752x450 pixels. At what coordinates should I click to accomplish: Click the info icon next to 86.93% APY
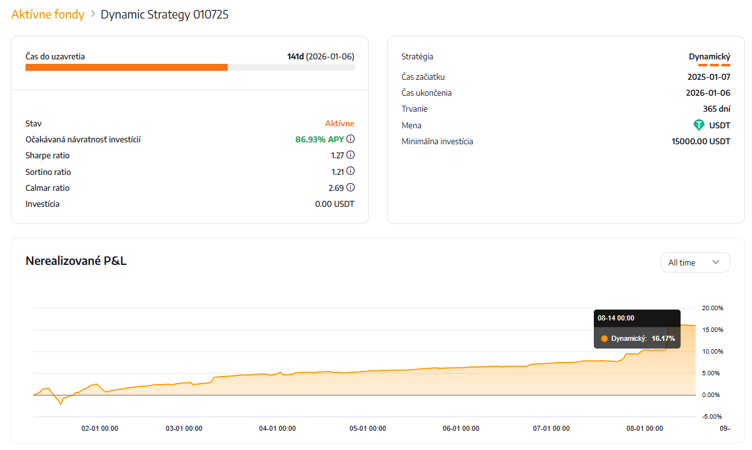click(x=351, y=139)
